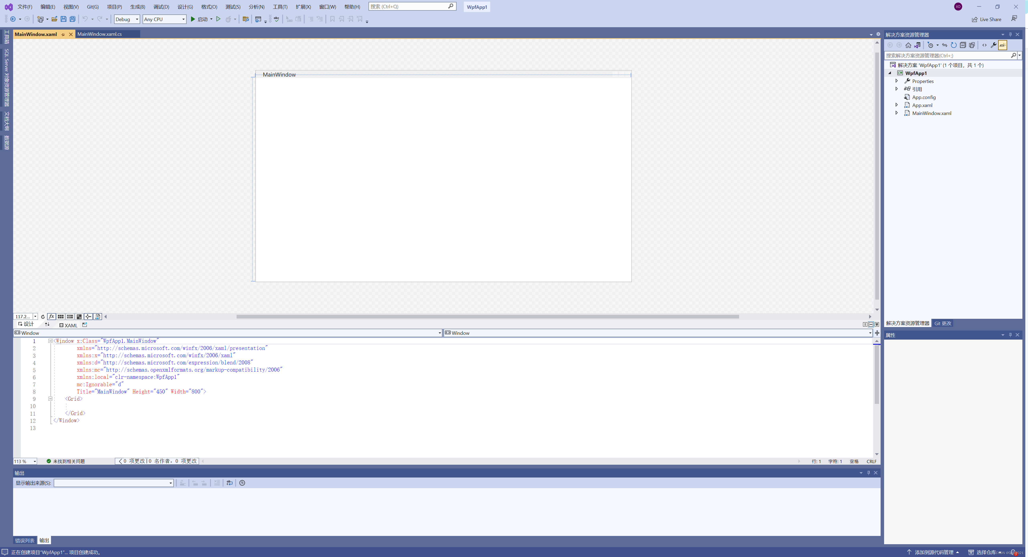Open the code editor 113 % zoom dropdown

35,461
